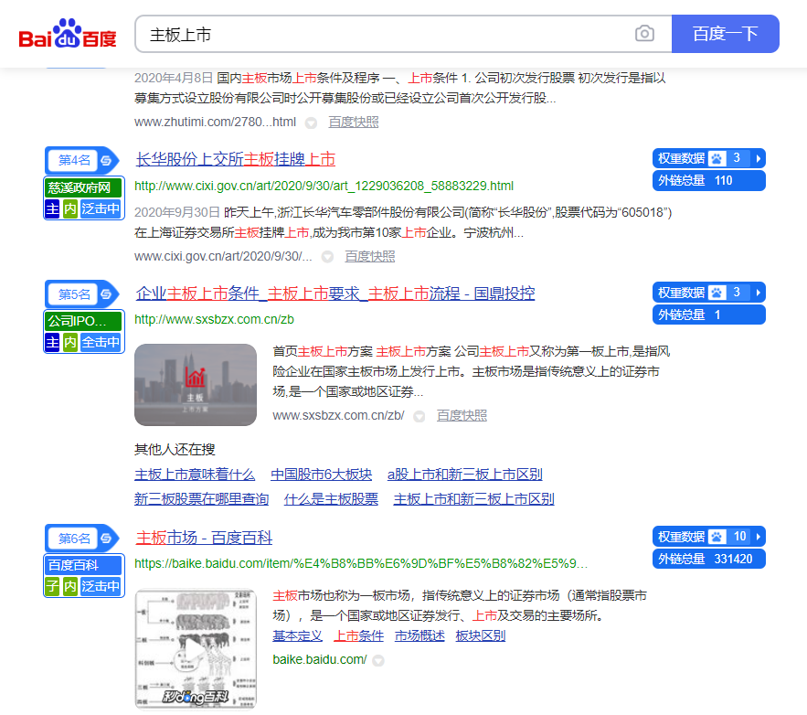Click related search 主板上市和新三板上市区别

(x=473, y=499)
